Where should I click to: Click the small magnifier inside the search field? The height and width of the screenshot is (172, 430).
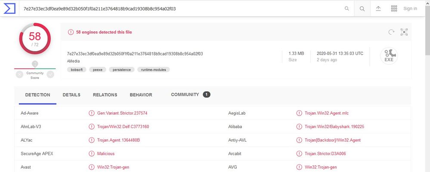pos(347,9)
